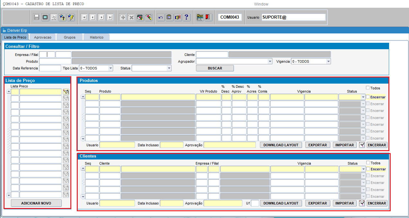Click the Cliente filter input field
The width and height of the screenshot is (409, 218).
tap(212, 55)
